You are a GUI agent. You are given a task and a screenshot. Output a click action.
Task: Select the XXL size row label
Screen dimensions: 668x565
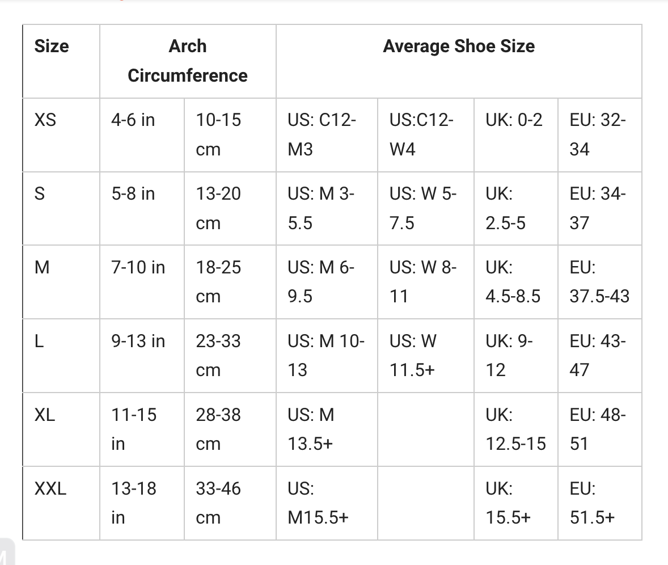coord(50,489)
